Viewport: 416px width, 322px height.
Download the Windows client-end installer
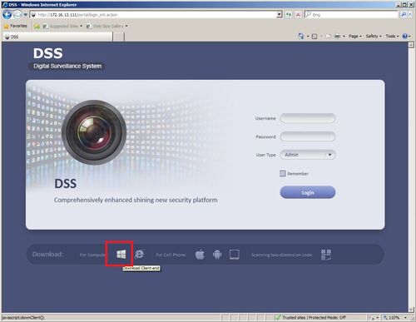pyautogui.click(x=121, y=254)
